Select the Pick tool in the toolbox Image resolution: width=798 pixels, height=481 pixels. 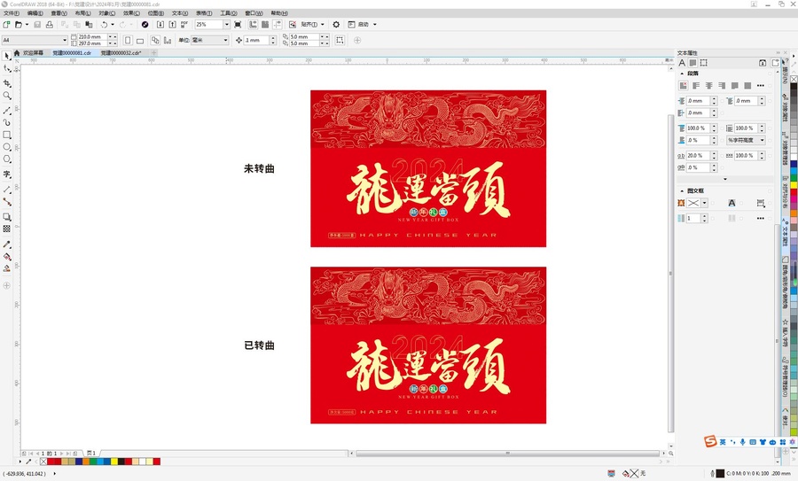6,56
